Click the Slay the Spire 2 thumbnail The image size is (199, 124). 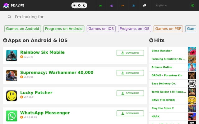[192, 108]
